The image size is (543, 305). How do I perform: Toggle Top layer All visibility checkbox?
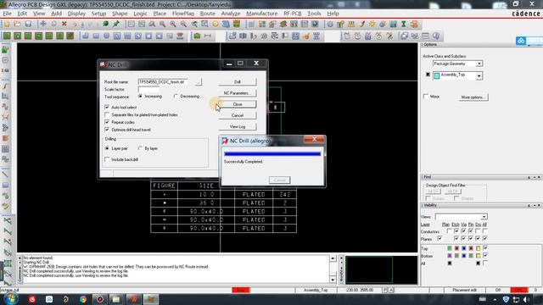tap(485, 248)
